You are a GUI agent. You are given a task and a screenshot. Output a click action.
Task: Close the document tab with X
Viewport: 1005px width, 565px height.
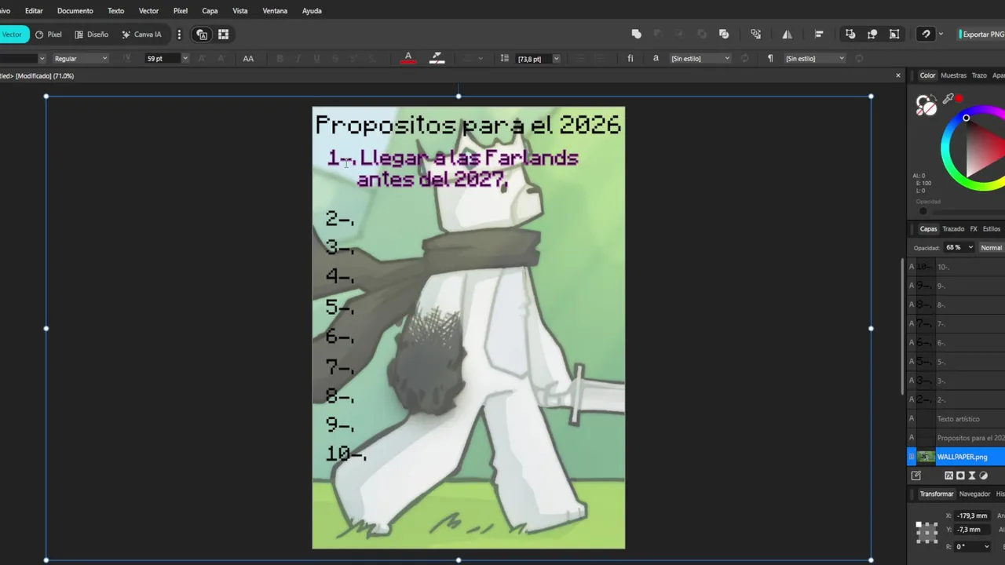point(898,75)
